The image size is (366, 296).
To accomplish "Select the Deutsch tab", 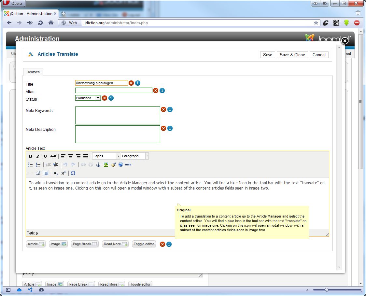I will pos(33,72).
